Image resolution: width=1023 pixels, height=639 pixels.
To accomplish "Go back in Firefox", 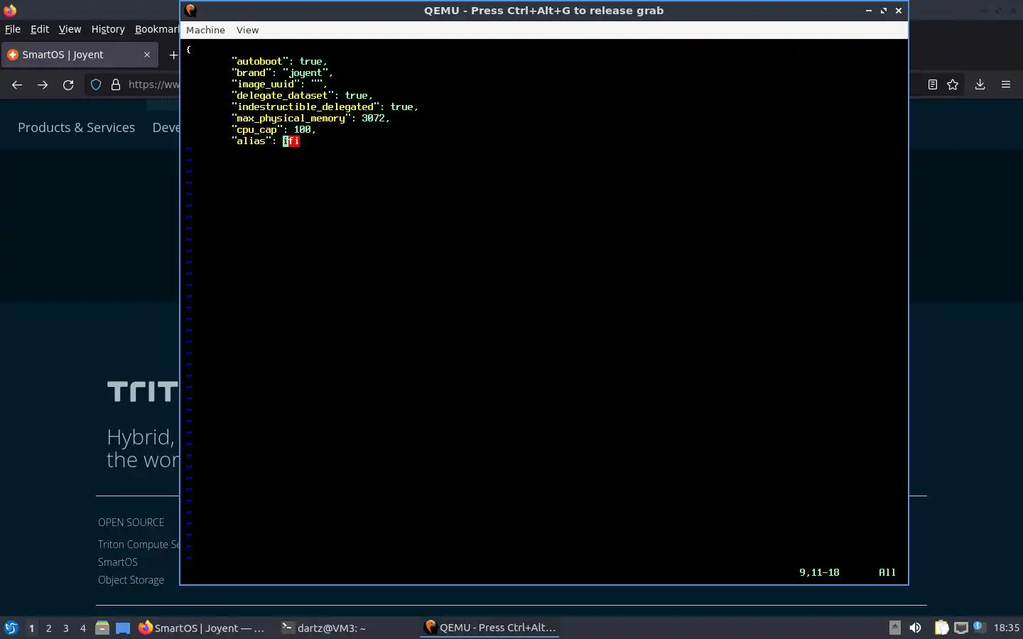I will pyautogui.click(x=17, y=84).
